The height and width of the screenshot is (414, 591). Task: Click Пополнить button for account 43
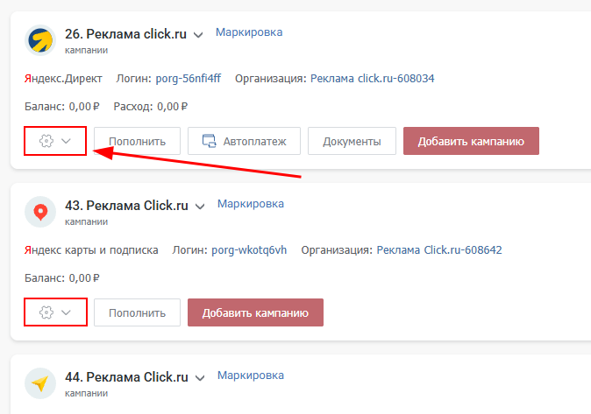click(137, 312)
